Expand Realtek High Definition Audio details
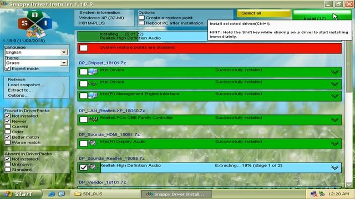Screen dimensions: 355x199 tap(334, 167)
